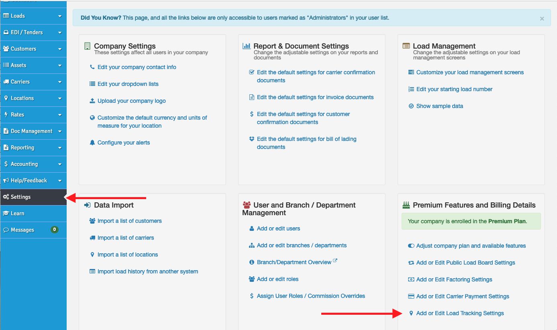Click the Messages count badge
This screenshot has height=330, width=557.
click(x=55, y=230)
